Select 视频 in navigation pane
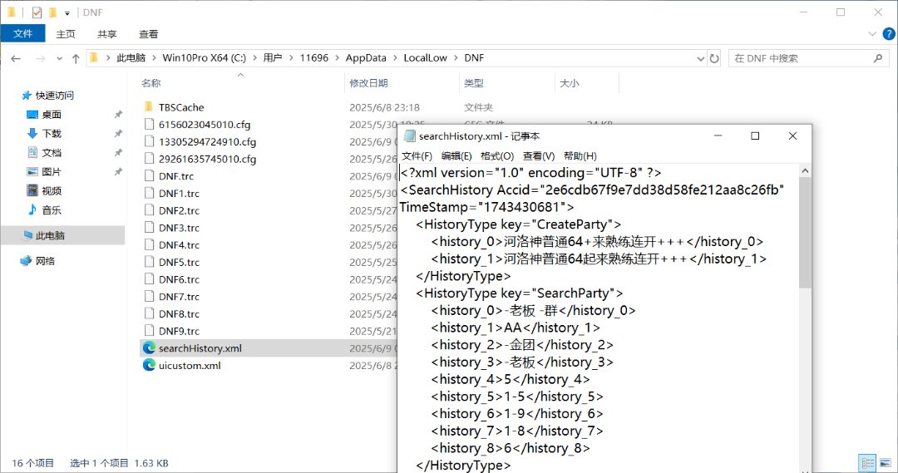The width and height of the screenshot is (898, 473). pyautogui.click(x=52, y=190)
